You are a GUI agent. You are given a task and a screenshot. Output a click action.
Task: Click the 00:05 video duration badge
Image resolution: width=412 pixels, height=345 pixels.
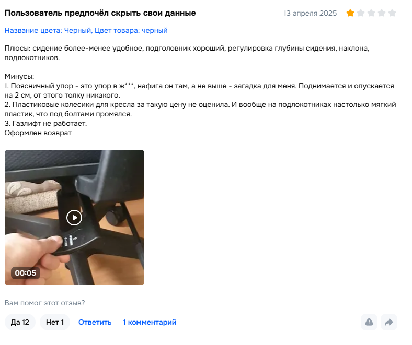25,273
